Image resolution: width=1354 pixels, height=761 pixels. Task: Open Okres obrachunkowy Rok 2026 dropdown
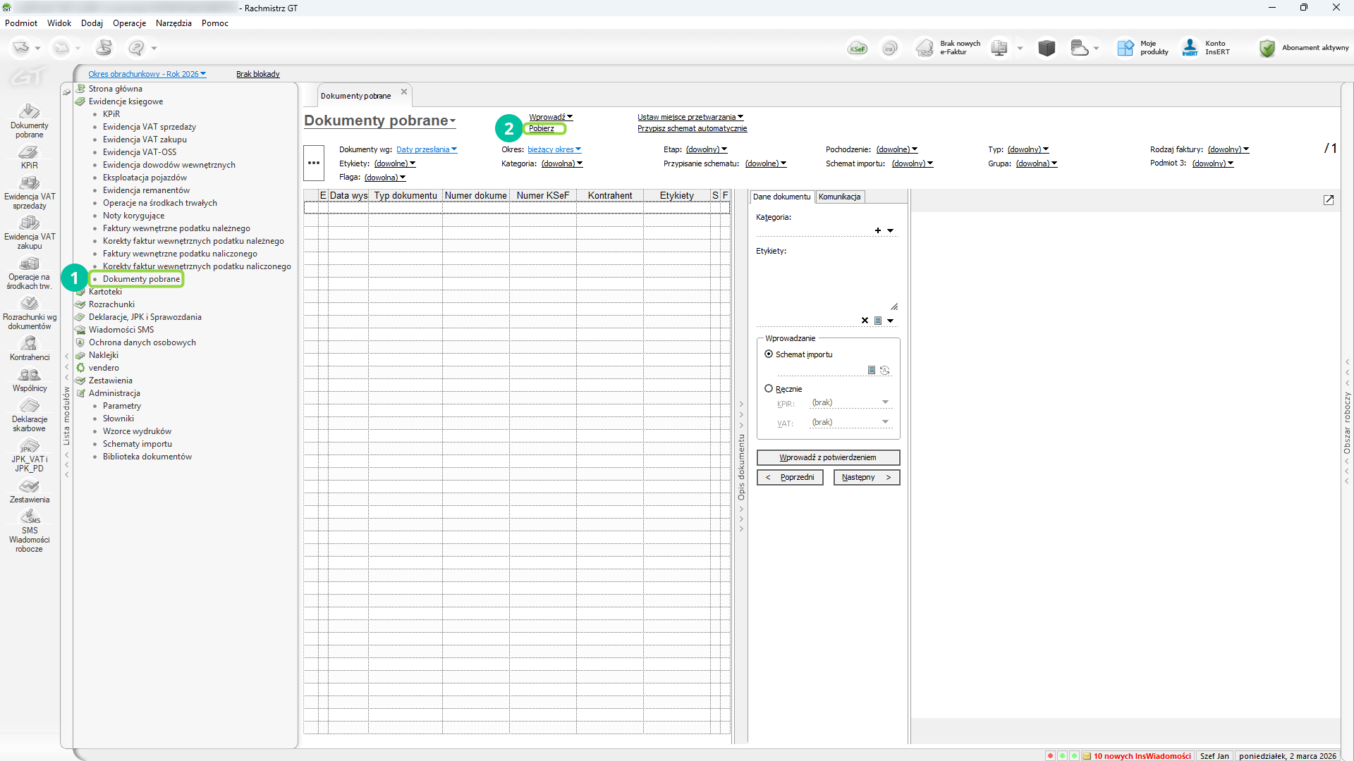[147, 74]
